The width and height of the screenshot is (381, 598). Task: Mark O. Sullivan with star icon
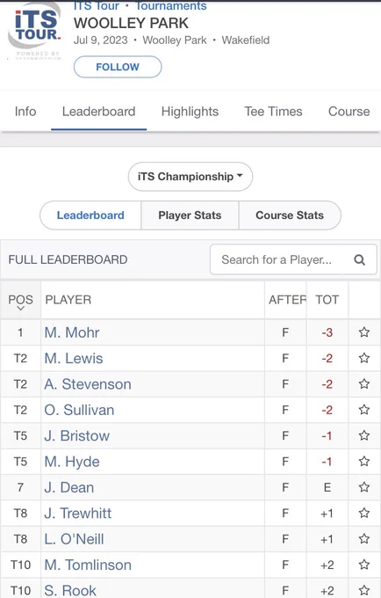363,410
